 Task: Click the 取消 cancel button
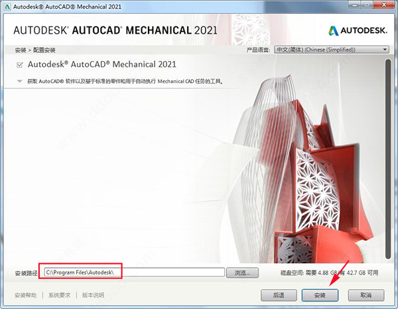(366, 295)
